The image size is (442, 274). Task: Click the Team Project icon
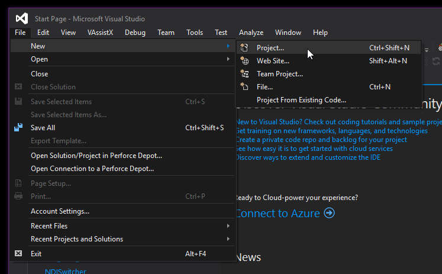pyautogui.click(x=244, y=74)
